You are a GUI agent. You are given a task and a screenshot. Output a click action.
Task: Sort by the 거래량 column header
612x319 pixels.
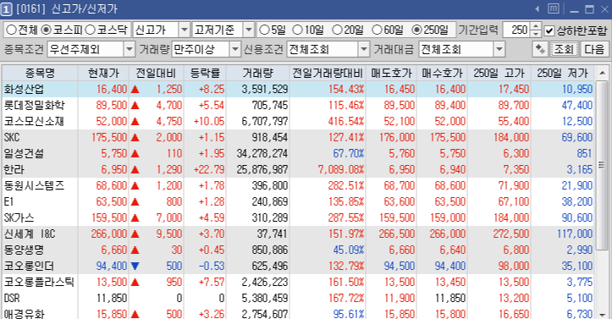(257, 73)
